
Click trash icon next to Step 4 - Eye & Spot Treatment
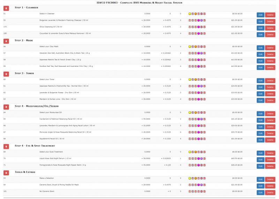click(x=6, y=146)
